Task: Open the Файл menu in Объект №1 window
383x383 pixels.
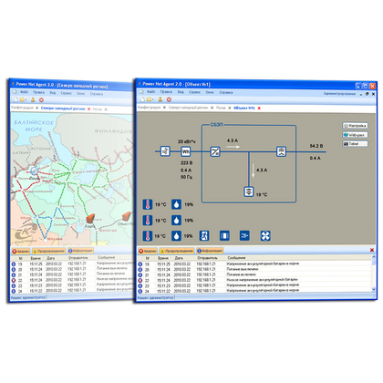Action: tap(151, 92)
